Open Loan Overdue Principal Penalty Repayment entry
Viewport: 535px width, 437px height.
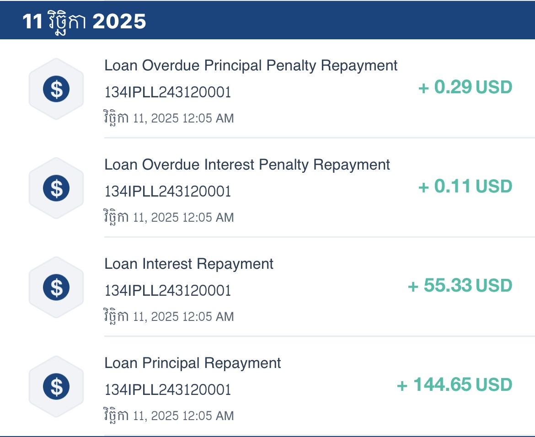coord(251,65)
